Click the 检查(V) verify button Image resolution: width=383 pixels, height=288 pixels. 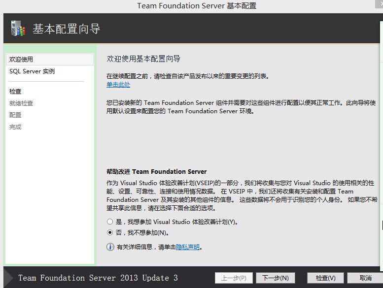[x=325, y=278]
